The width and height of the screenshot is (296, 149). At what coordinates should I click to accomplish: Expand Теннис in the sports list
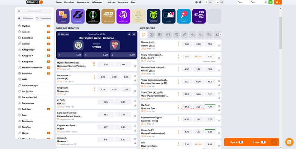point(34,32)
